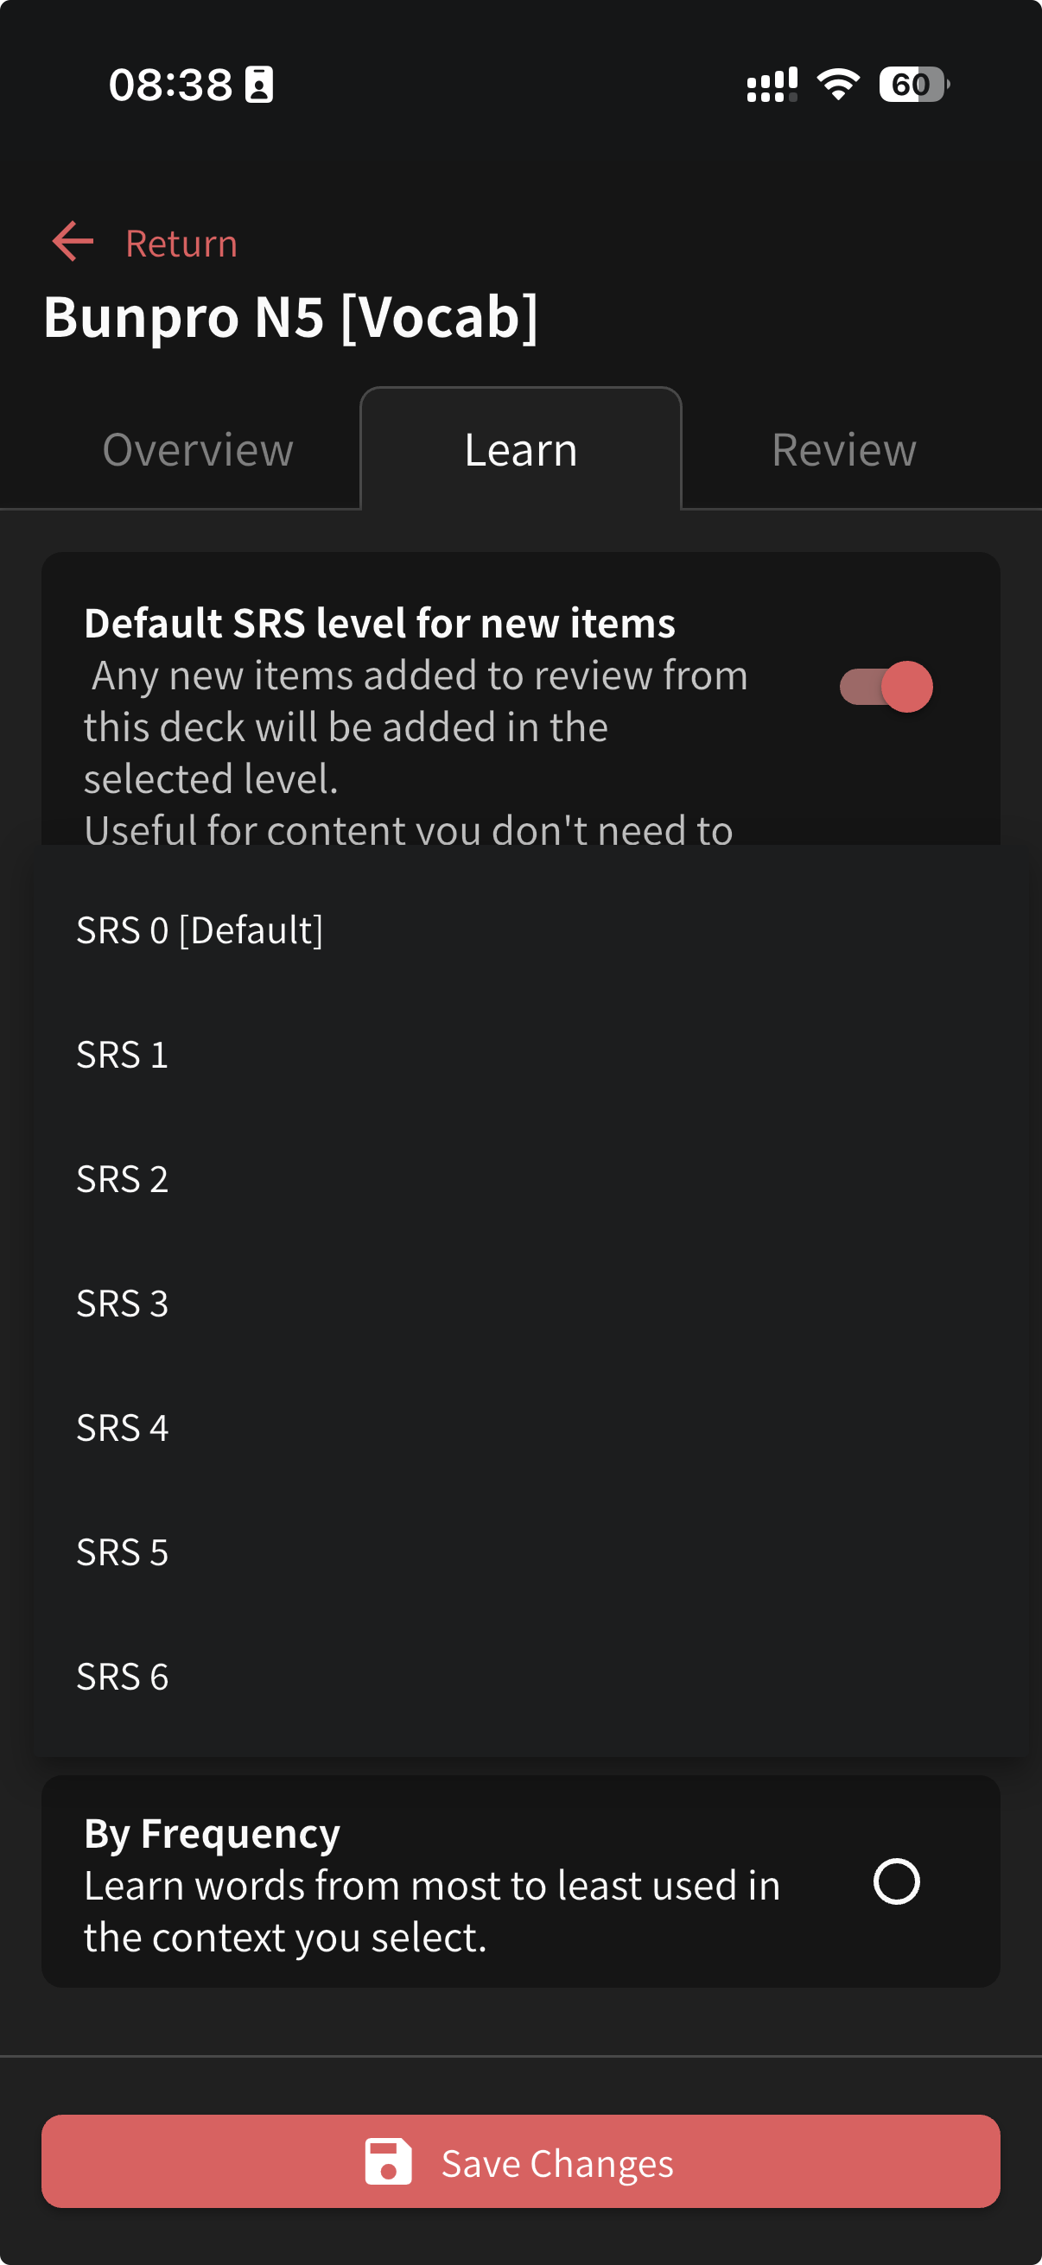Select SRS 1 in the dropdown
This screenshot has width=1042, height=2265.
[x=122, y=1054]
